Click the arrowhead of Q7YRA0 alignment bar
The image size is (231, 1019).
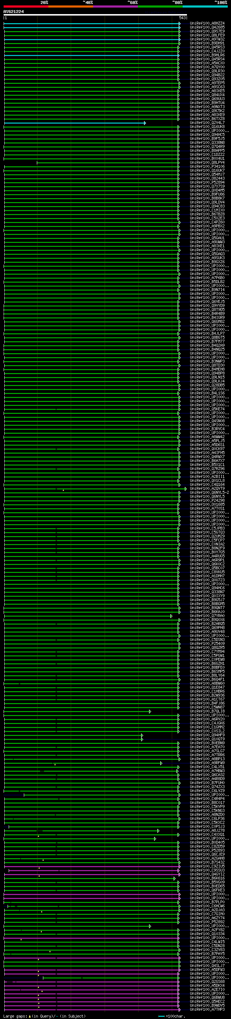(171, 616)
